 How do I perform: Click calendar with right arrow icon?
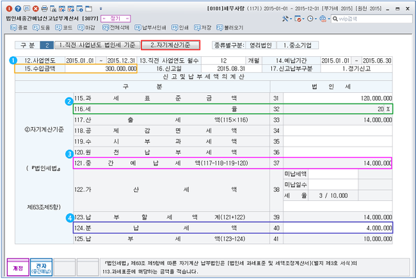[71, 9]
